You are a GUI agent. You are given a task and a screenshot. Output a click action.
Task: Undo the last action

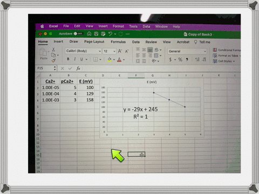click(110, 34)
